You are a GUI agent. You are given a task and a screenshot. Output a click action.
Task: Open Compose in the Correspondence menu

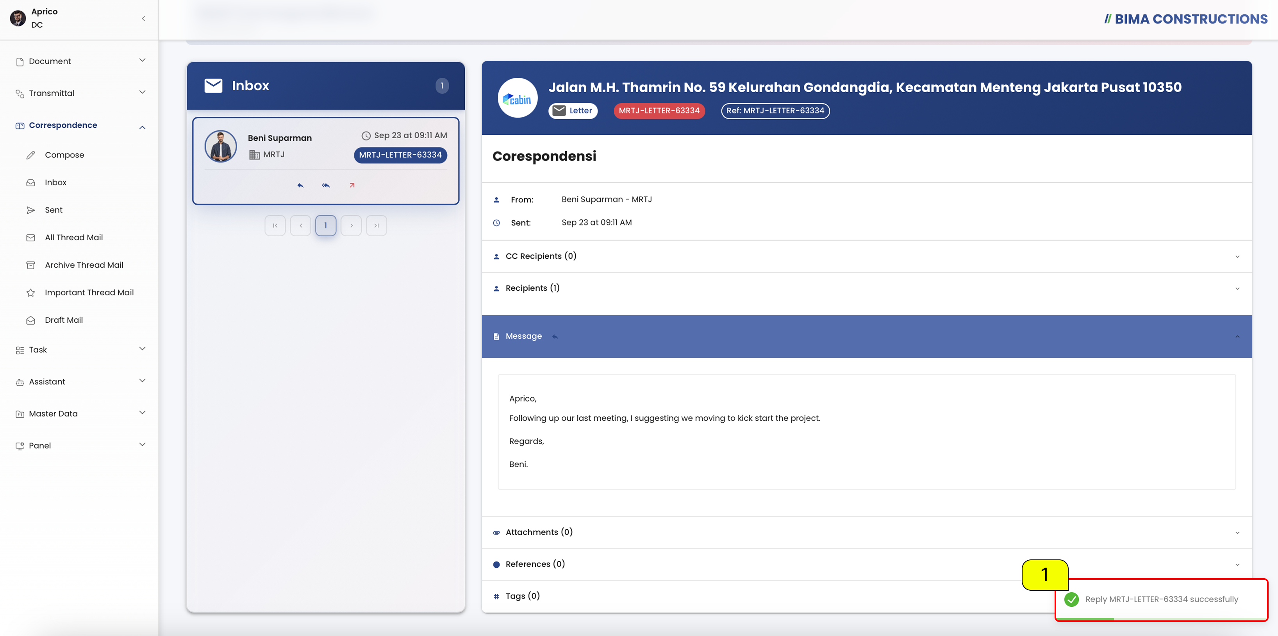click(x=64, y=155)
